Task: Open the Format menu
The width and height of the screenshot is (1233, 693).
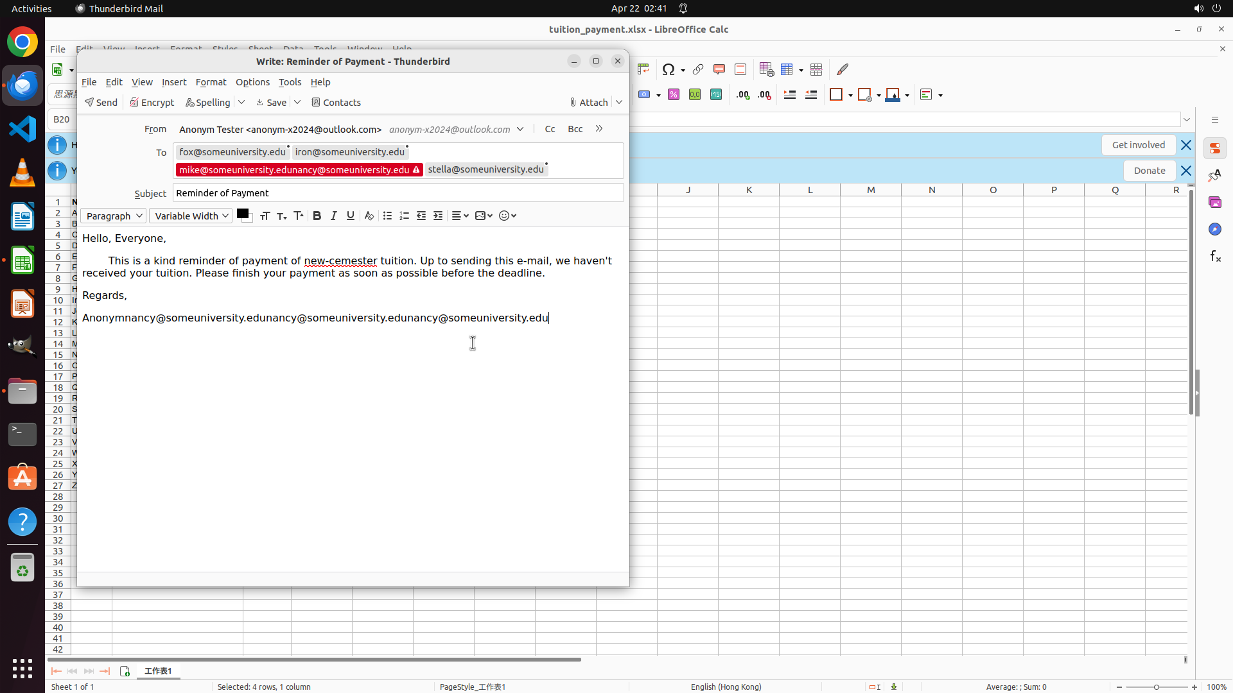Action: pyautogui.click(x=211, y=82)
